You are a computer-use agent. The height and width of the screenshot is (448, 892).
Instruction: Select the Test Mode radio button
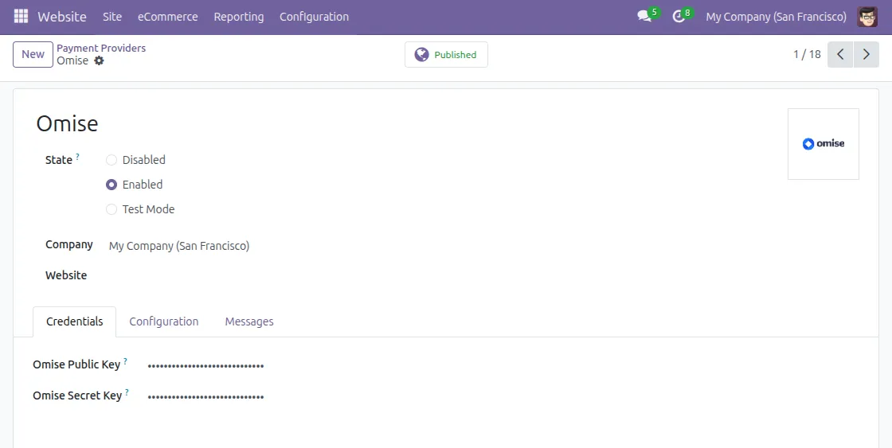111,209
